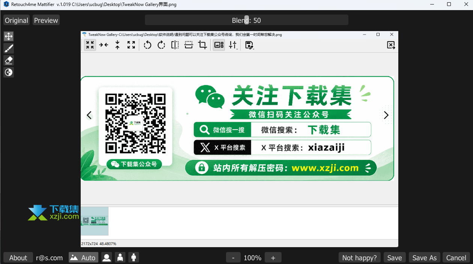This screenshot has height=264, width=473.
Task: Zoom out with the minus button
Action: [x=233, y=258]
